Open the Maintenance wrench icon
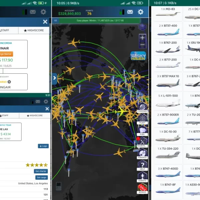 pyautogui.click(x=142, y=142)
